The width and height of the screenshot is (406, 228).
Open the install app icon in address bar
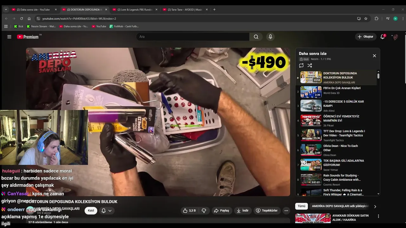click(x=359, y=19)
